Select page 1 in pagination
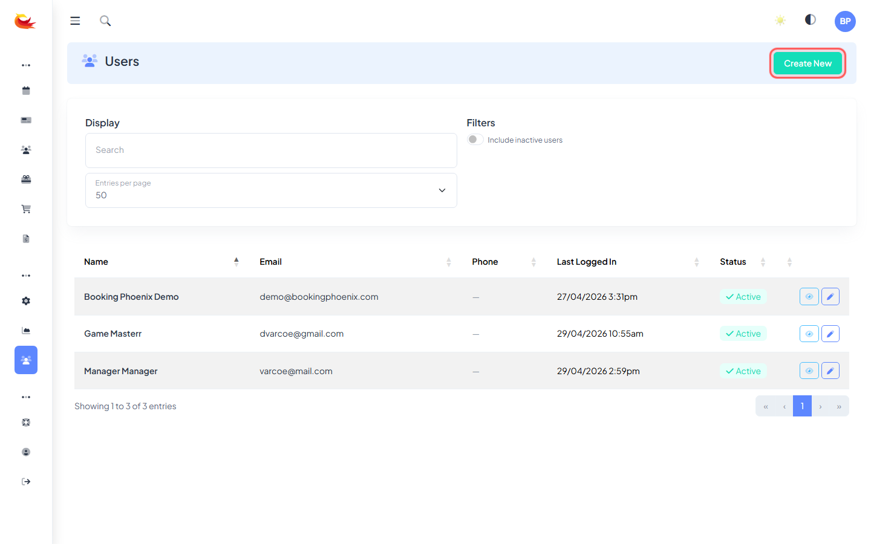This screenshot has height=544, width=871. coord(802,406)
